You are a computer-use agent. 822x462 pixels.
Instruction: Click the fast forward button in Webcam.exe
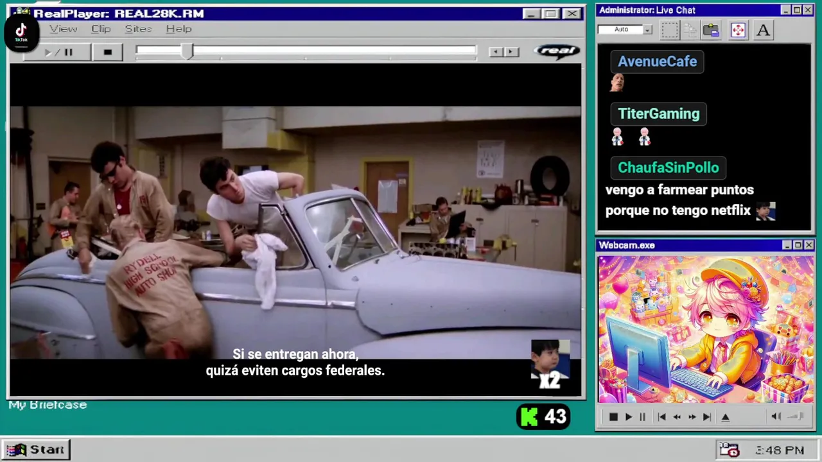point(692,417)
